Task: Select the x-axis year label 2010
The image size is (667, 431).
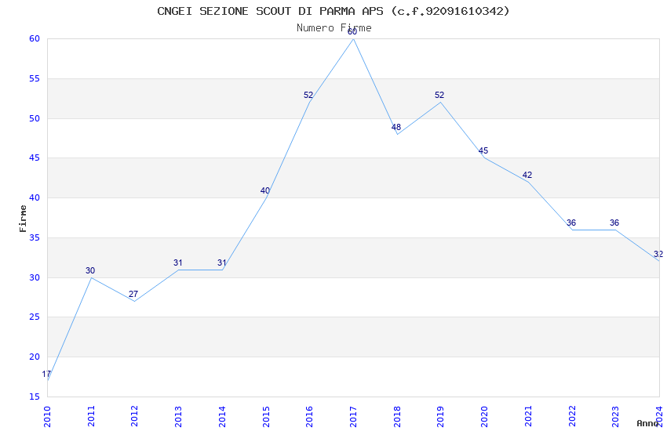Action: [x=47, y=417]
